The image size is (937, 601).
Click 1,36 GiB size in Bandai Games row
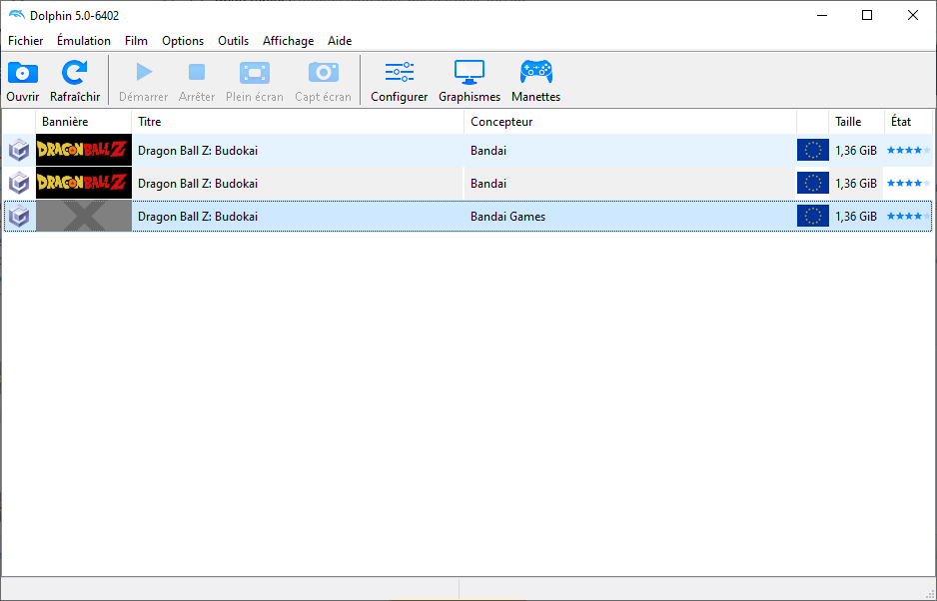(x=856, y=217)
